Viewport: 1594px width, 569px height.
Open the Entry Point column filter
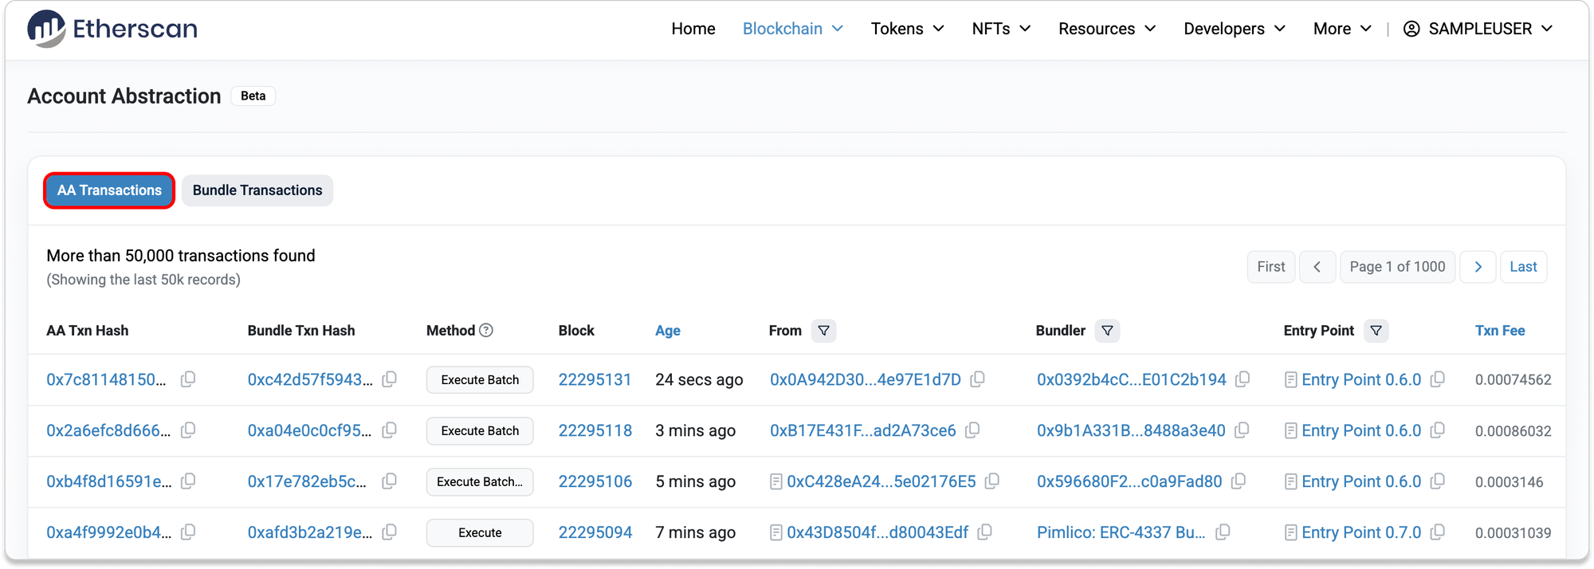[x=1376, y=330]
